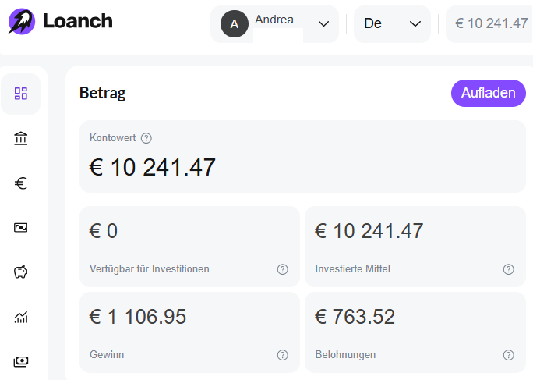
Task: Click the Loanch rocket logo
Action: (x=21, y=21)
